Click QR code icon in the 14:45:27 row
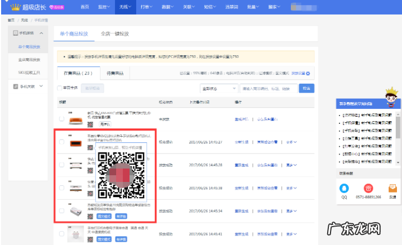This screenshot has width=402, height=245. point(90,148)
